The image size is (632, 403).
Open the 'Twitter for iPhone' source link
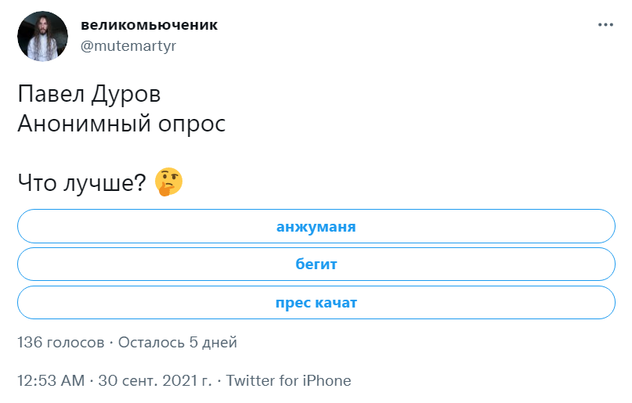pyautogui.click(x=288, y=381)
